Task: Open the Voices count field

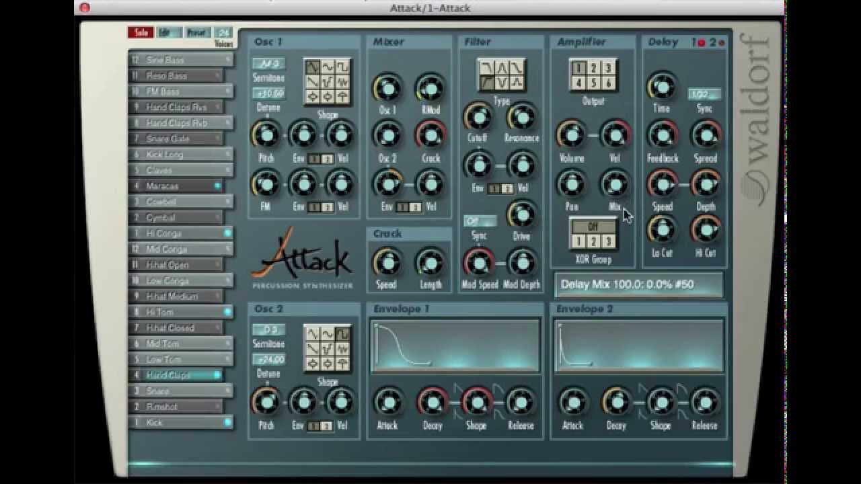Action: 223,32
